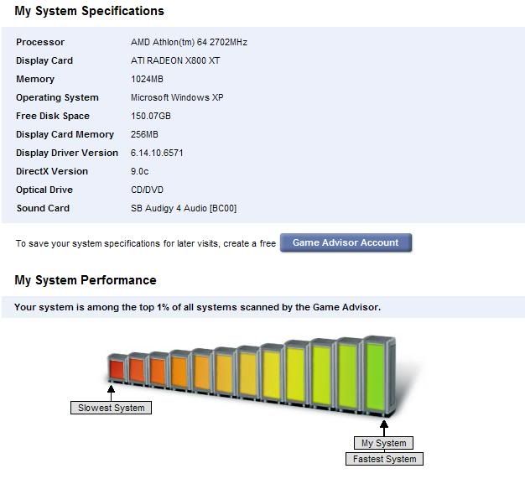Click the arrow above My System

coord(384,428)
